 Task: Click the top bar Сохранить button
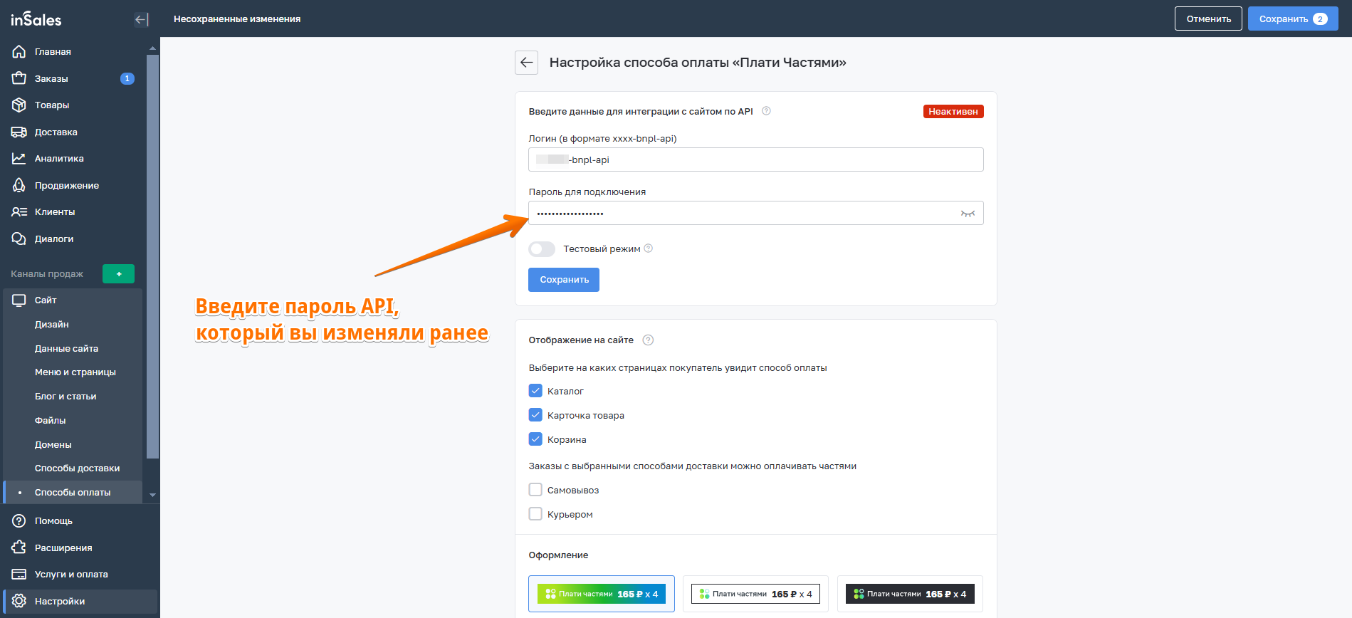point(1292,19)
